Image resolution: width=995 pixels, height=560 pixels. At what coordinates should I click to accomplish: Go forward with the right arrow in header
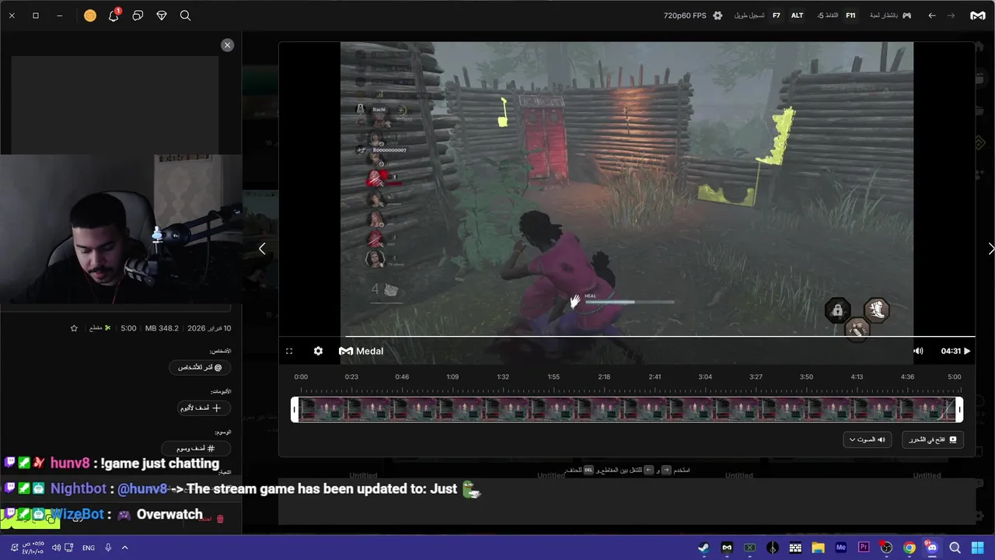[x=951, y=16]
